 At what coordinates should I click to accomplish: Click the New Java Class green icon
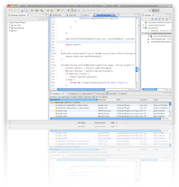click(51, 10)
